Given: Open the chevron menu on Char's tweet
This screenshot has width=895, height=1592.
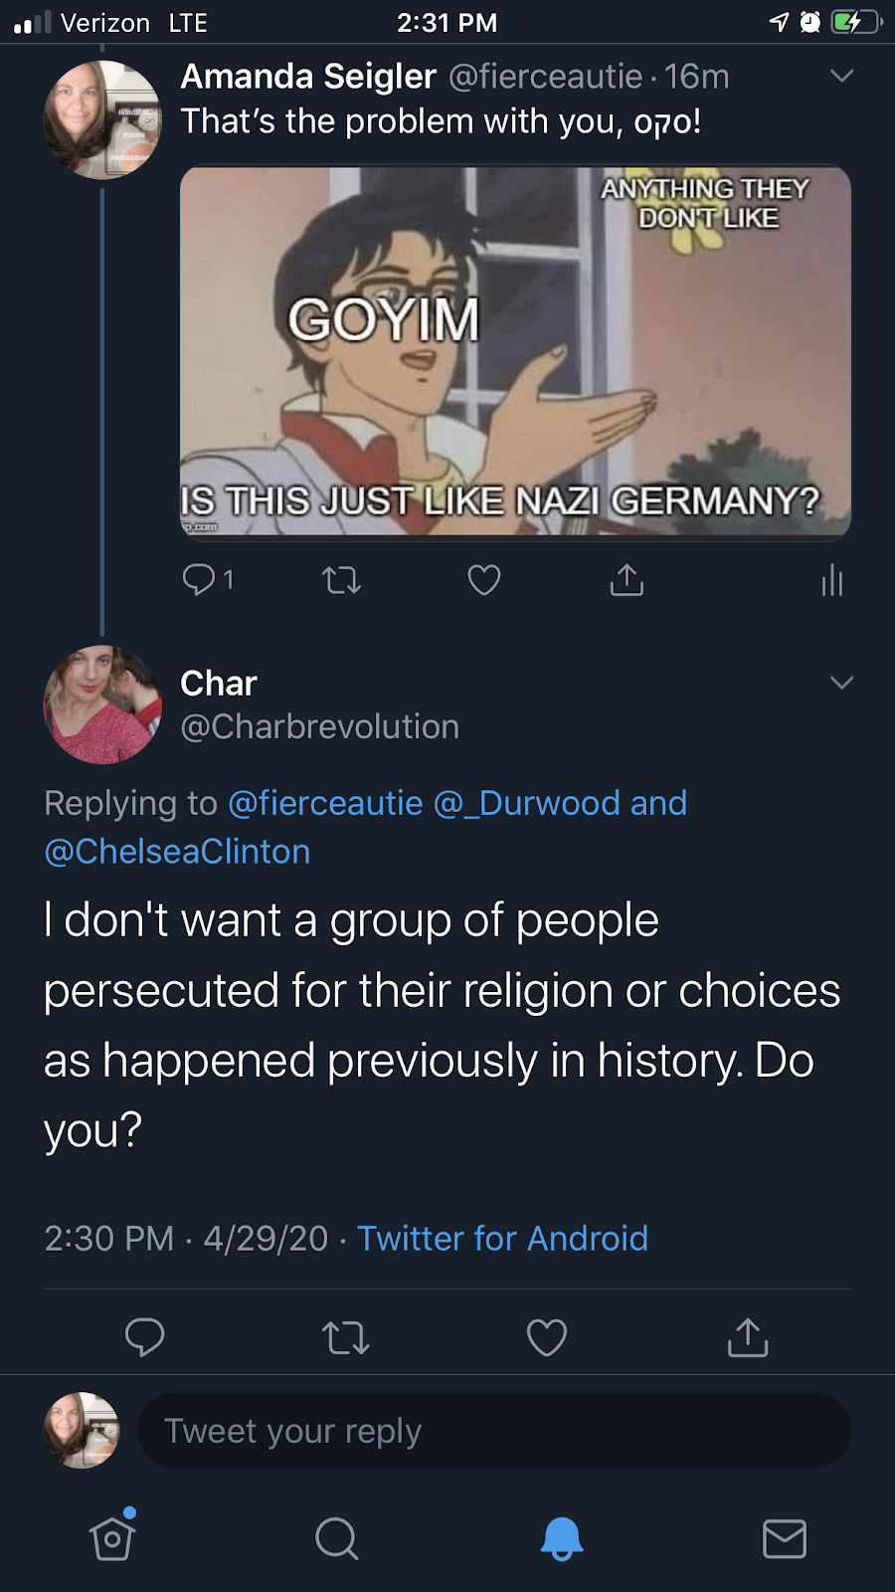Looking at the screenshot, I should (x=841, y=683).
